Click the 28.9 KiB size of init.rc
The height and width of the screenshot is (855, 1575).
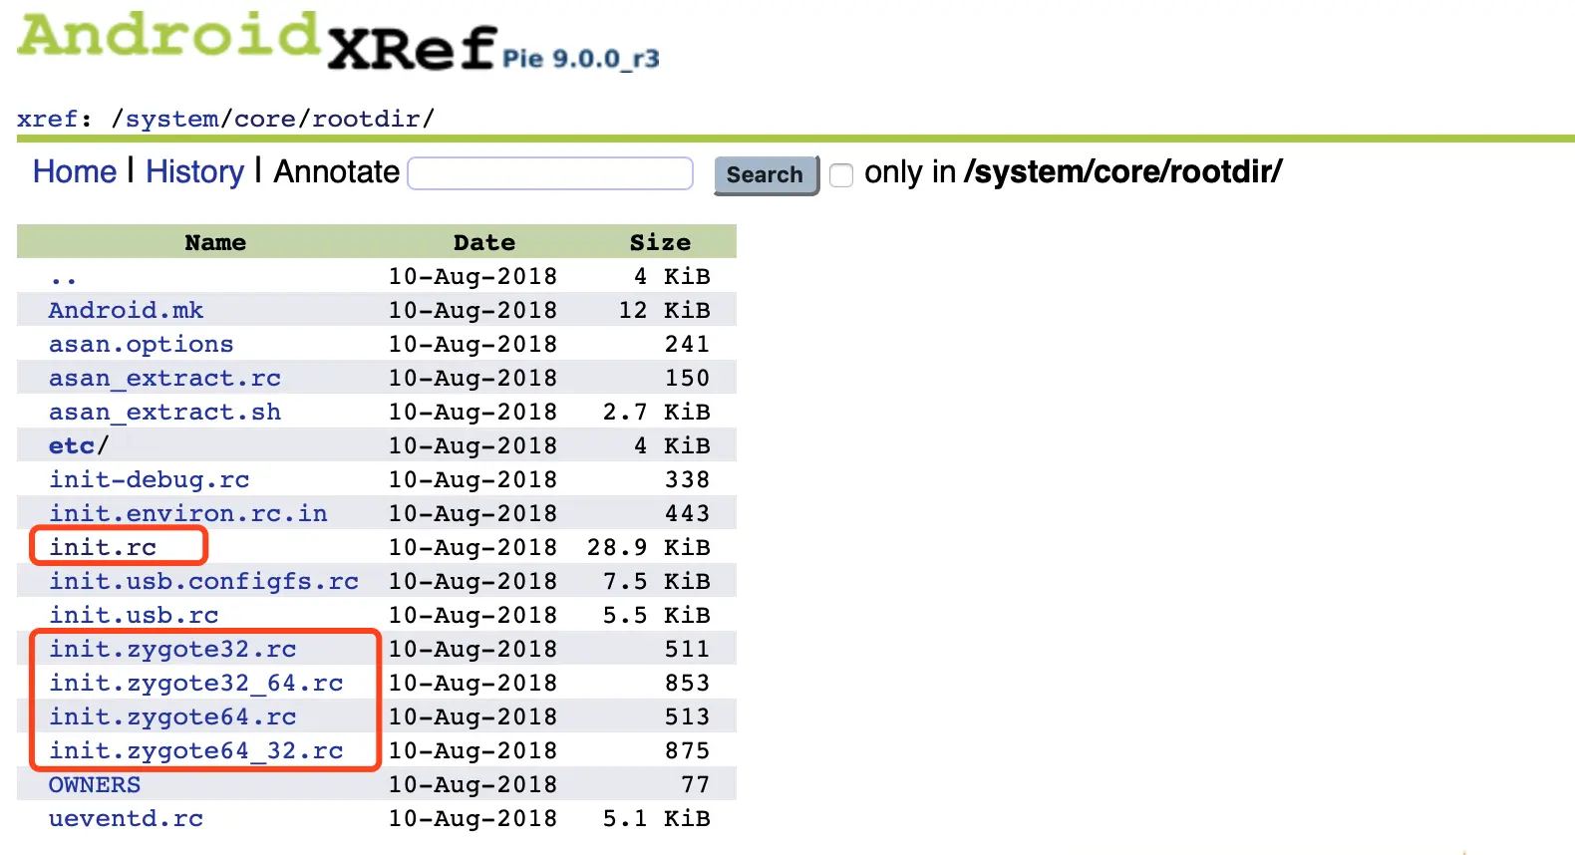click(x=649, y=547)
